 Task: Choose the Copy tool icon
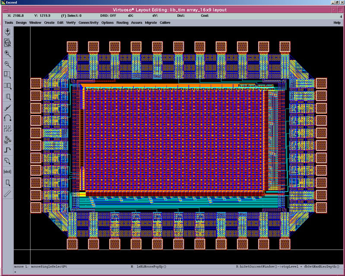tap(7, 86)
